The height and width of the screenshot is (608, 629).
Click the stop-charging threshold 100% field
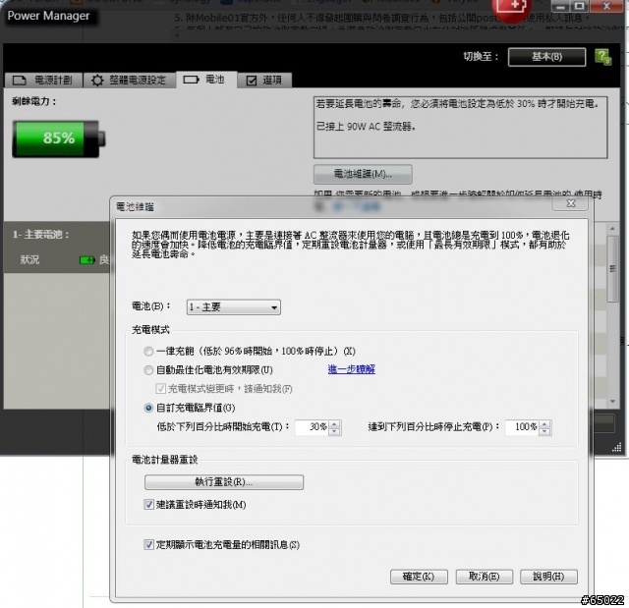(x=522, y=427)
